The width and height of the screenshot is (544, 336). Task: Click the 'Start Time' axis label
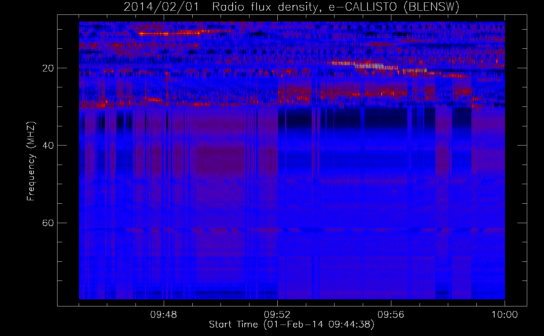click(x=292, y=324)
